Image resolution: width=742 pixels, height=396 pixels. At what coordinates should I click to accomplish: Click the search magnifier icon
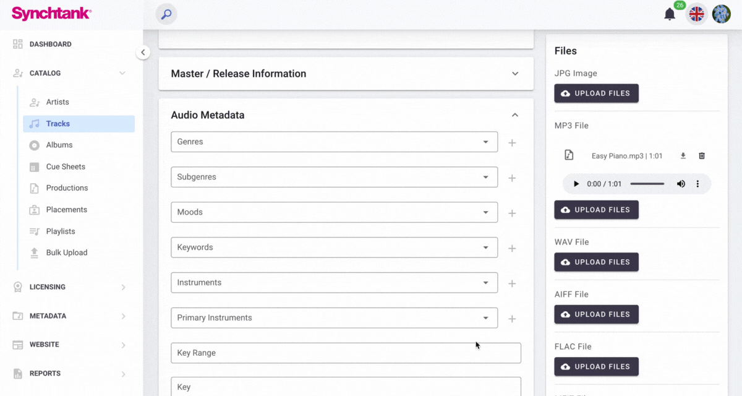click(166, 14)
